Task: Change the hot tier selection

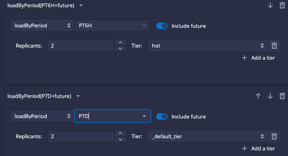Action: point(208,46)
